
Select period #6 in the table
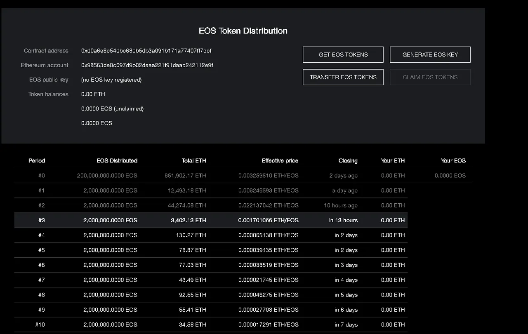[x=42, y=265]
